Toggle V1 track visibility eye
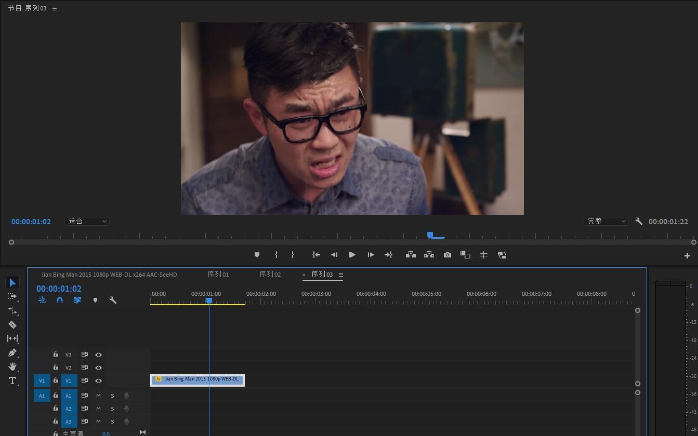698x436 pixels. 98,380
